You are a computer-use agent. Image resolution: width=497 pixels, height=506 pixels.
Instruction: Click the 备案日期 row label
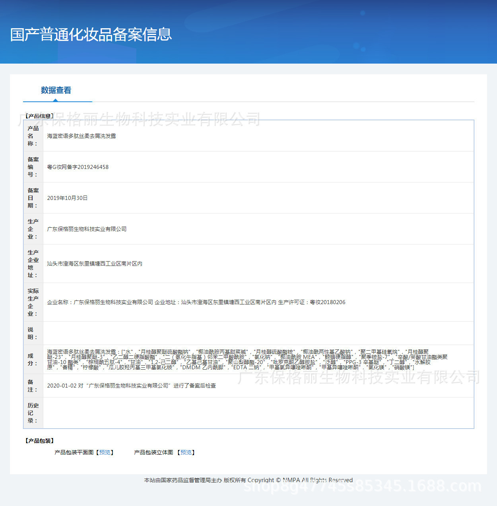pos(33,198)
